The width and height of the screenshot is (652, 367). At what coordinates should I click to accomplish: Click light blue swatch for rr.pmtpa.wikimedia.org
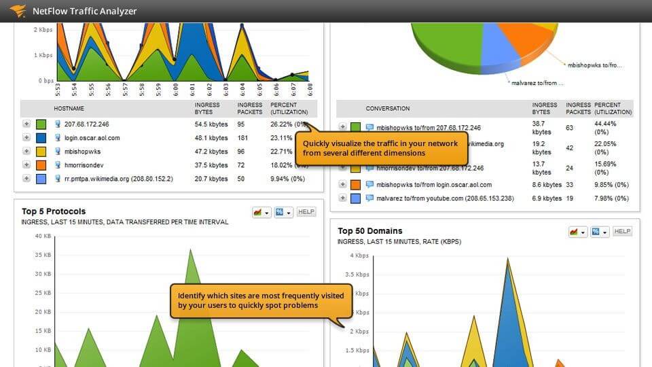[x=41, y=179]
